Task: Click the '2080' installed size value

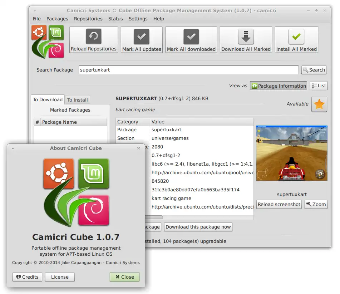Action: [x=157, y=147]
